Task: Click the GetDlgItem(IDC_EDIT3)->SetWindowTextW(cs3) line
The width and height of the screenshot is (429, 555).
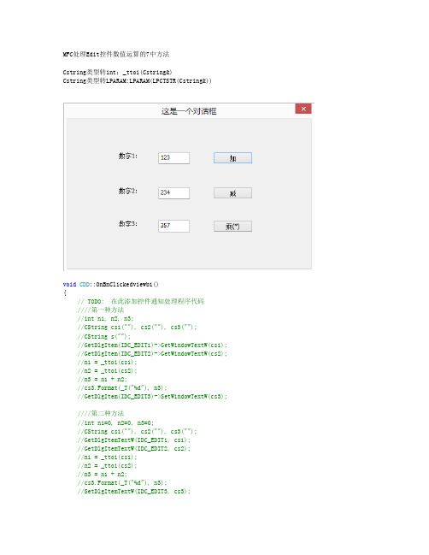Action: pyautogui.click(x=152, y=397)
